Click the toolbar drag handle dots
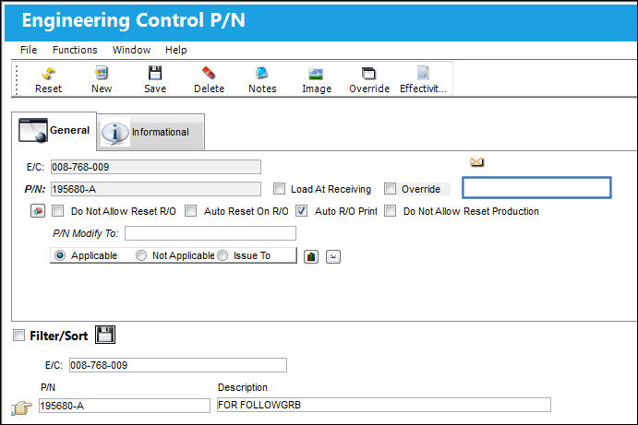Image resolution: width=638 pixels, height=425 pixels. 17,79
